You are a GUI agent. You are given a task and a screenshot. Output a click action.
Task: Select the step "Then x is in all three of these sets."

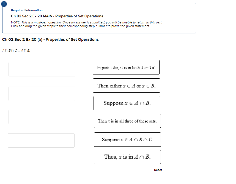click(127, 121)
